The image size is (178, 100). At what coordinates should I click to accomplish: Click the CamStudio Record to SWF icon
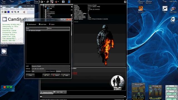[24, 12]
